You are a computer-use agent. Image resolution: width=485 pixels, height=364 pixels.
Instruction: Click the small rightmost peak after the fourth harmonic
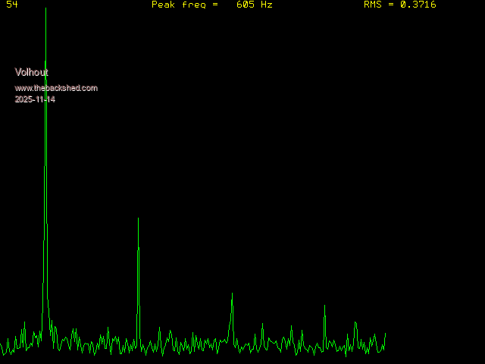pyautogui.click(x=355, y=322)
